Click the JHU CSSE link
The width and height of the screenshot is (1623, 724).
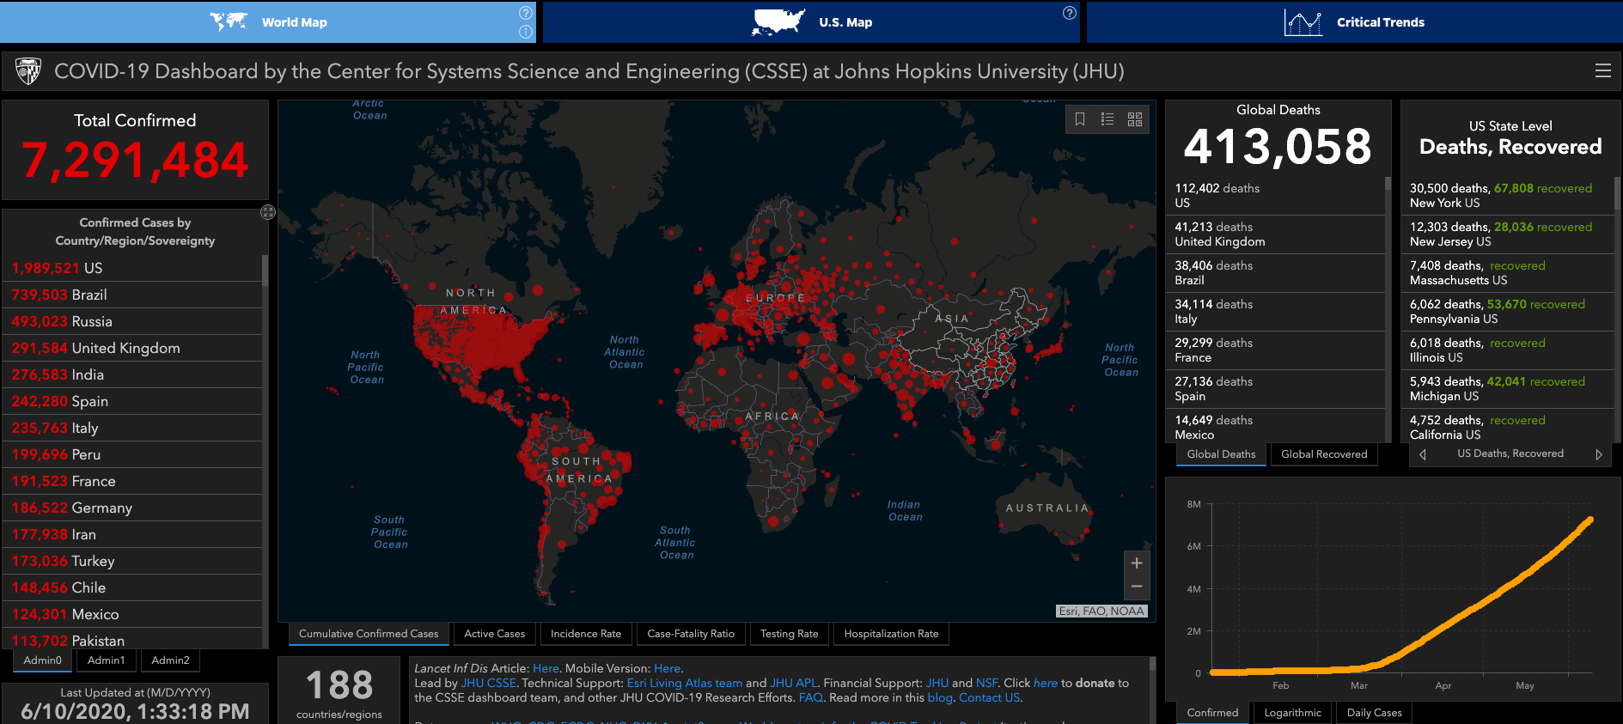488,683
